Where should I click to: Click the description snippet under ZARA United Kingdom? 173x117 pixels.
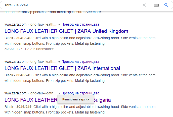pyautogui.click(x=80, y=41)
